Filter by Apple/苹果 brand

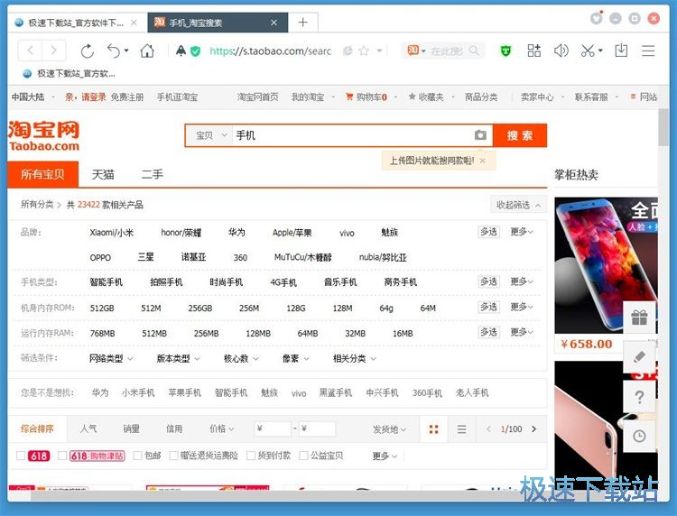292,233
